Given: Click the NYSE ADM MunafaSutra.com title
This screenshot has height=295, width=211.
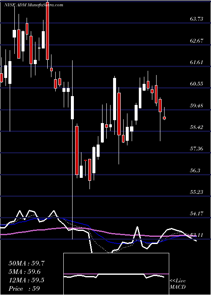Looking at the screenshot, I should [x=33, y=5].
